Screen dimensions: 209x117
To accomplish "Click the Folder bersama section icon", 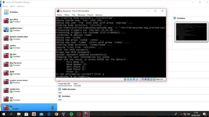I will click(x=59, y=89).
